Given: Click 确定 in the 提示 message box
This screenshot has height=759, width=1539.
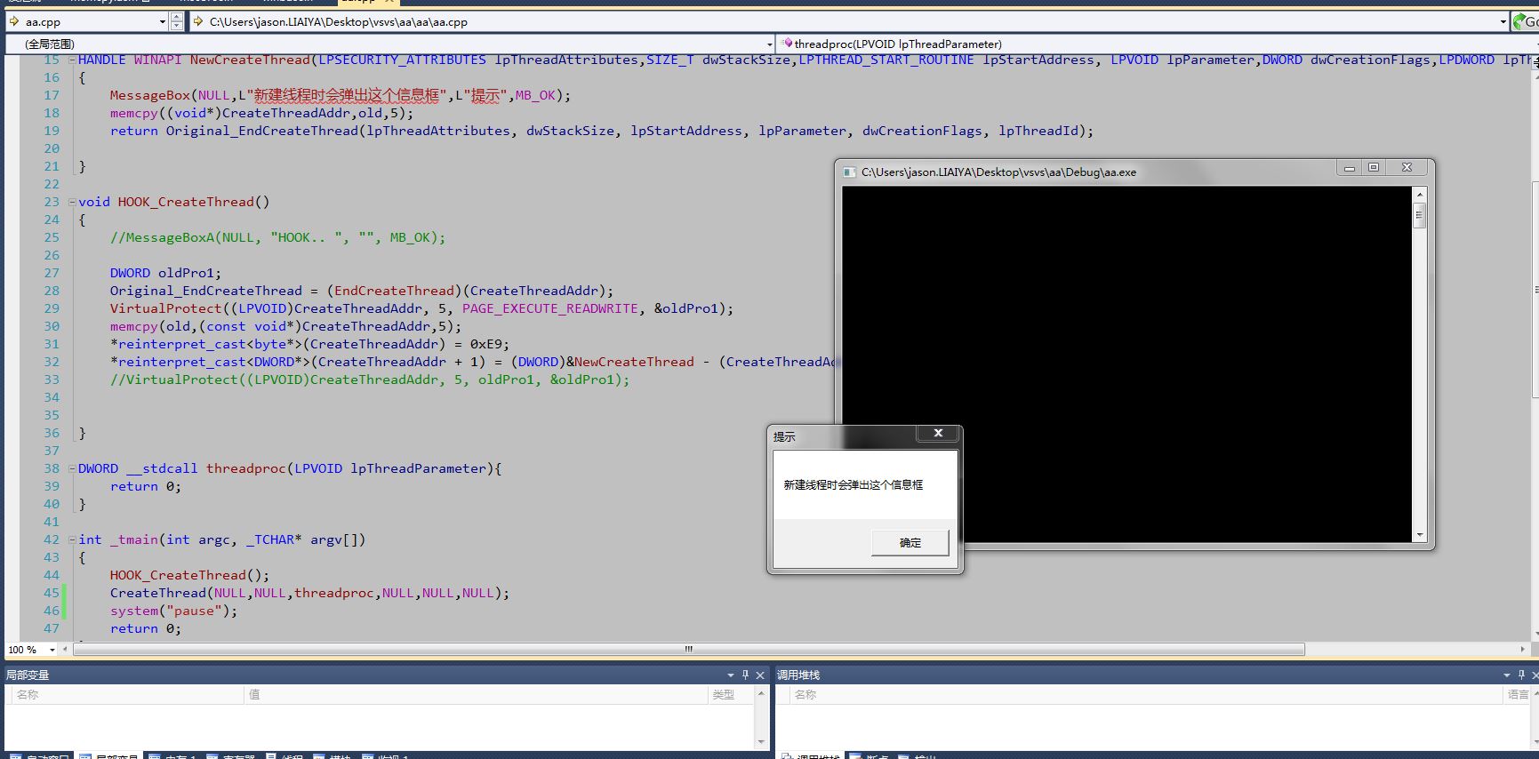Looking at the screenshot, I should pyautogui.click(x=910, y=542).
